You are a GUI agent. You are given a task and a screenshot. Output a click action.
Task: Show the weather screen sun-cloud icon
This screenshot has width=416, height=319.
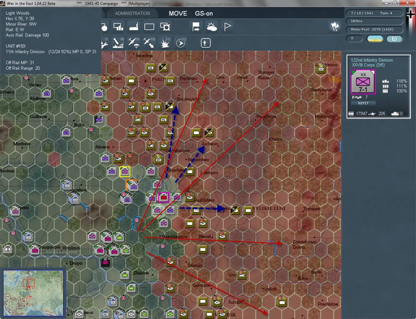pos(212,27)
